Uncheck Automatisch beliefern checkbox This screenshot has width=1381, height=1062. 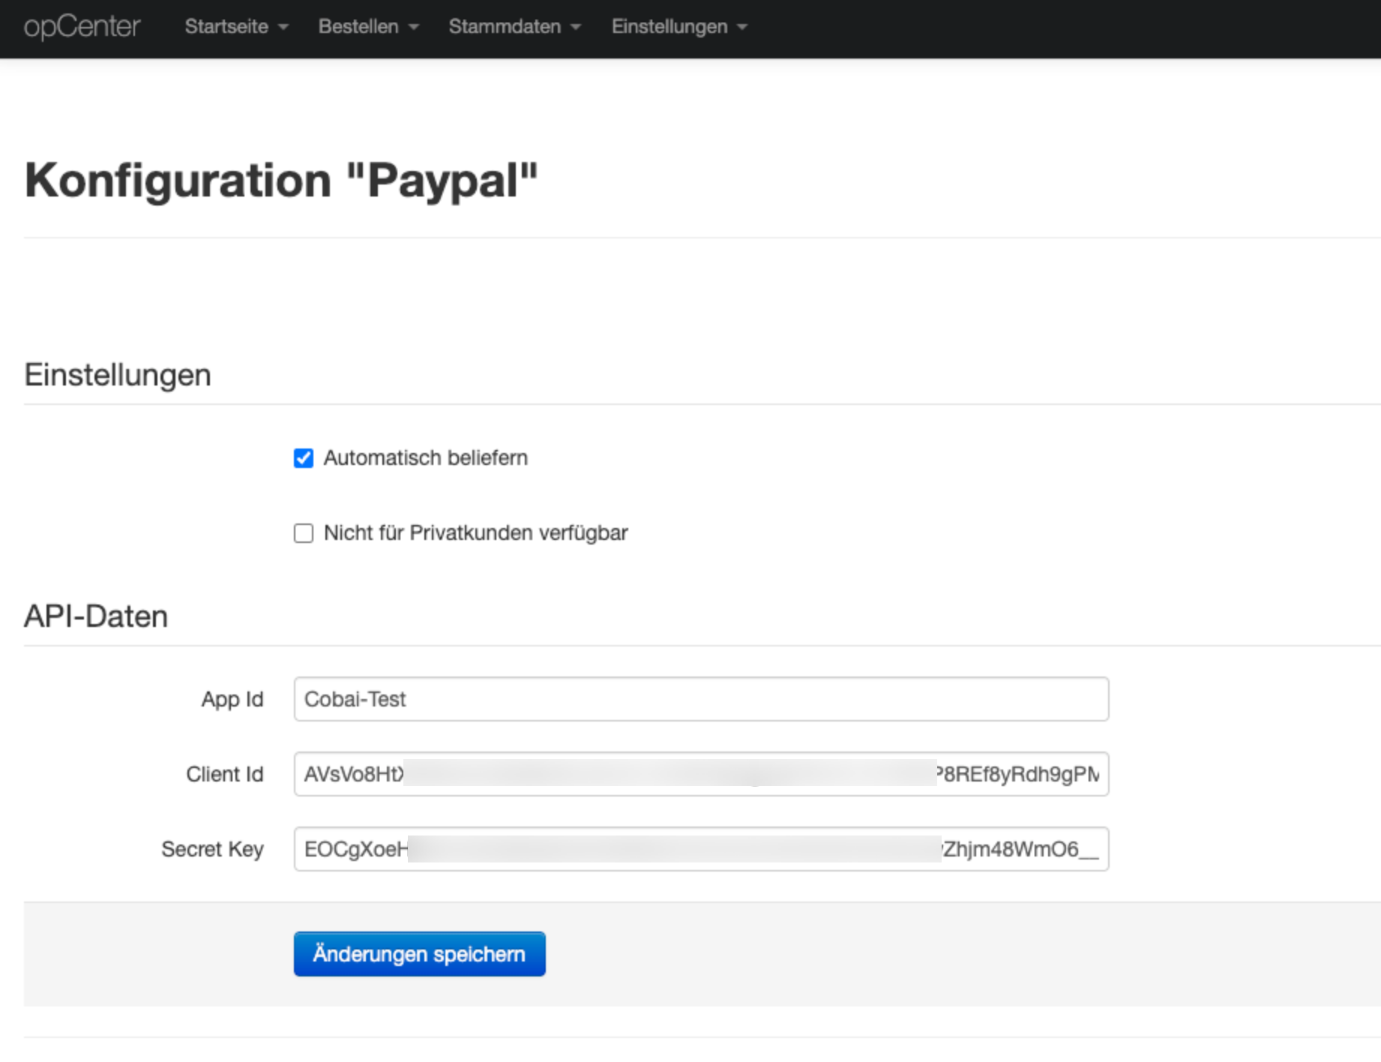[304, 458]
